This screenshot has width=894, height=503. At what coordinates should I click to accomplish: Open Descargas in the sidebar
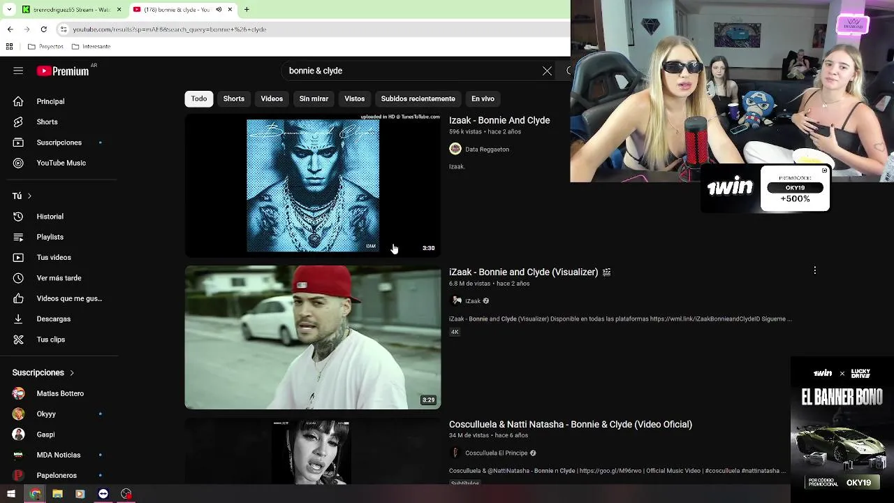53,319
